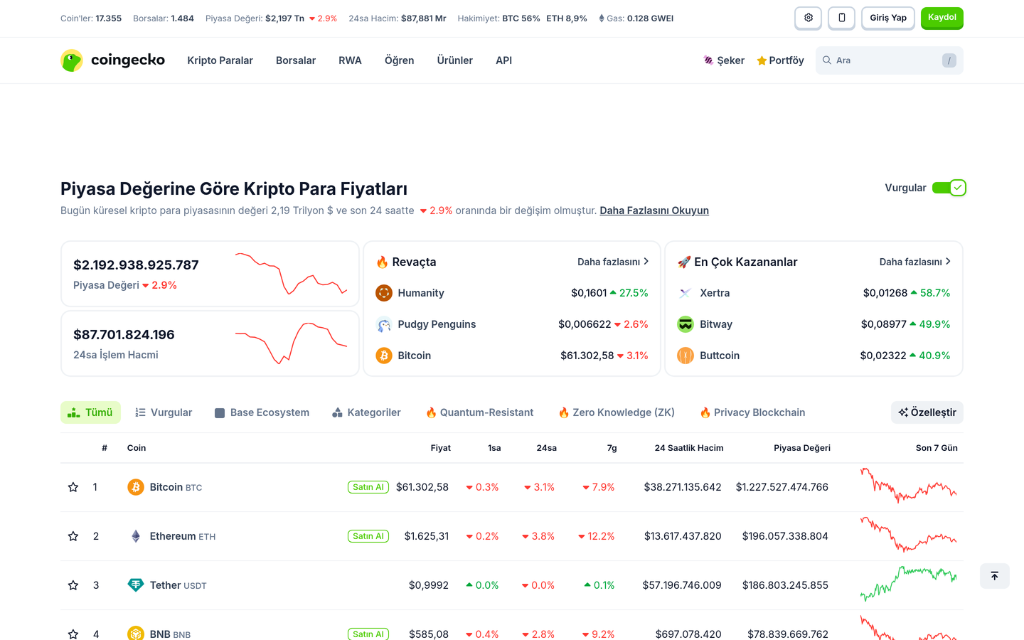Click Satın Al for Ethereum

(x=368, y=536)
